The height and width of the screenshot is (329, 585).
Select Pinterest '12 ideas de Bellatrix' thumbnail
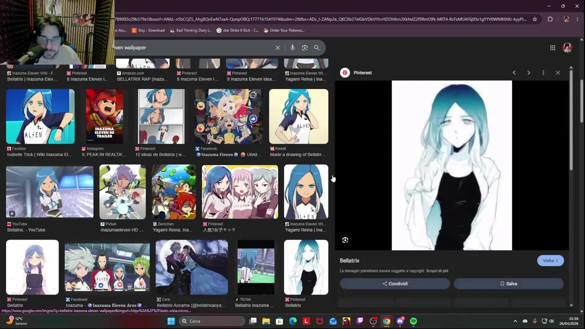[x=161, y=117]
